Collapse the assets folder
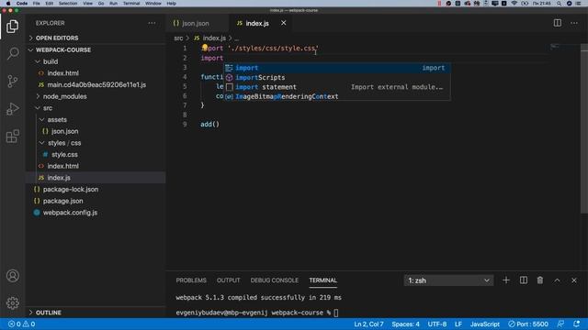The height and width of the screenshot is (330, 588). 96,119
